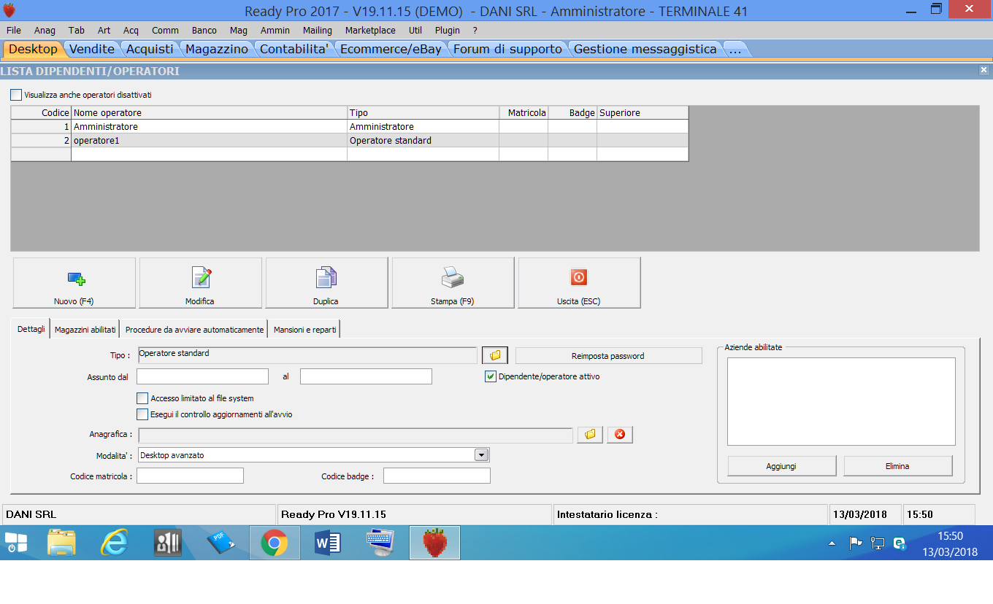Viewport: 993px width, 604px height.
Task: Switch to the Magazzino tab
Action: point(217,49)
